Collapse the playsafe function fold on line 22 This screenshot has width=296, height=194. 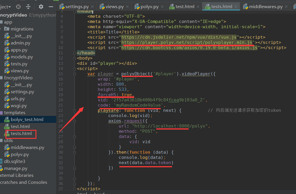pyautogui.click(x=75, y=111)
